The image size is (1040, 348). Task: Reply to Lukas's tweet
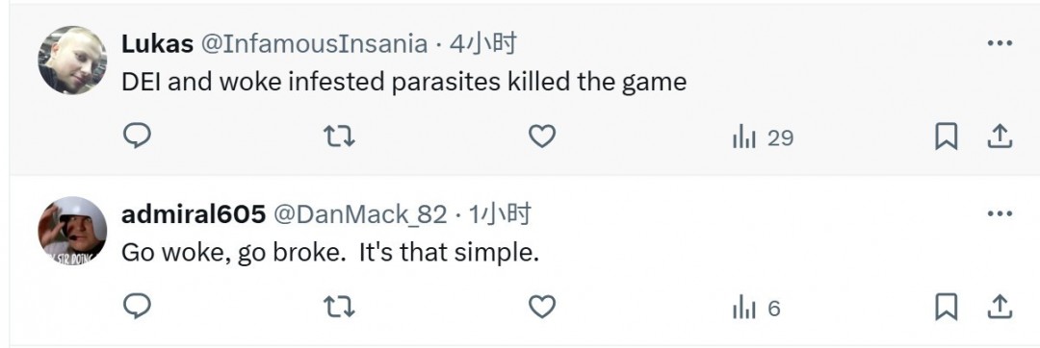tap(138, 137)
